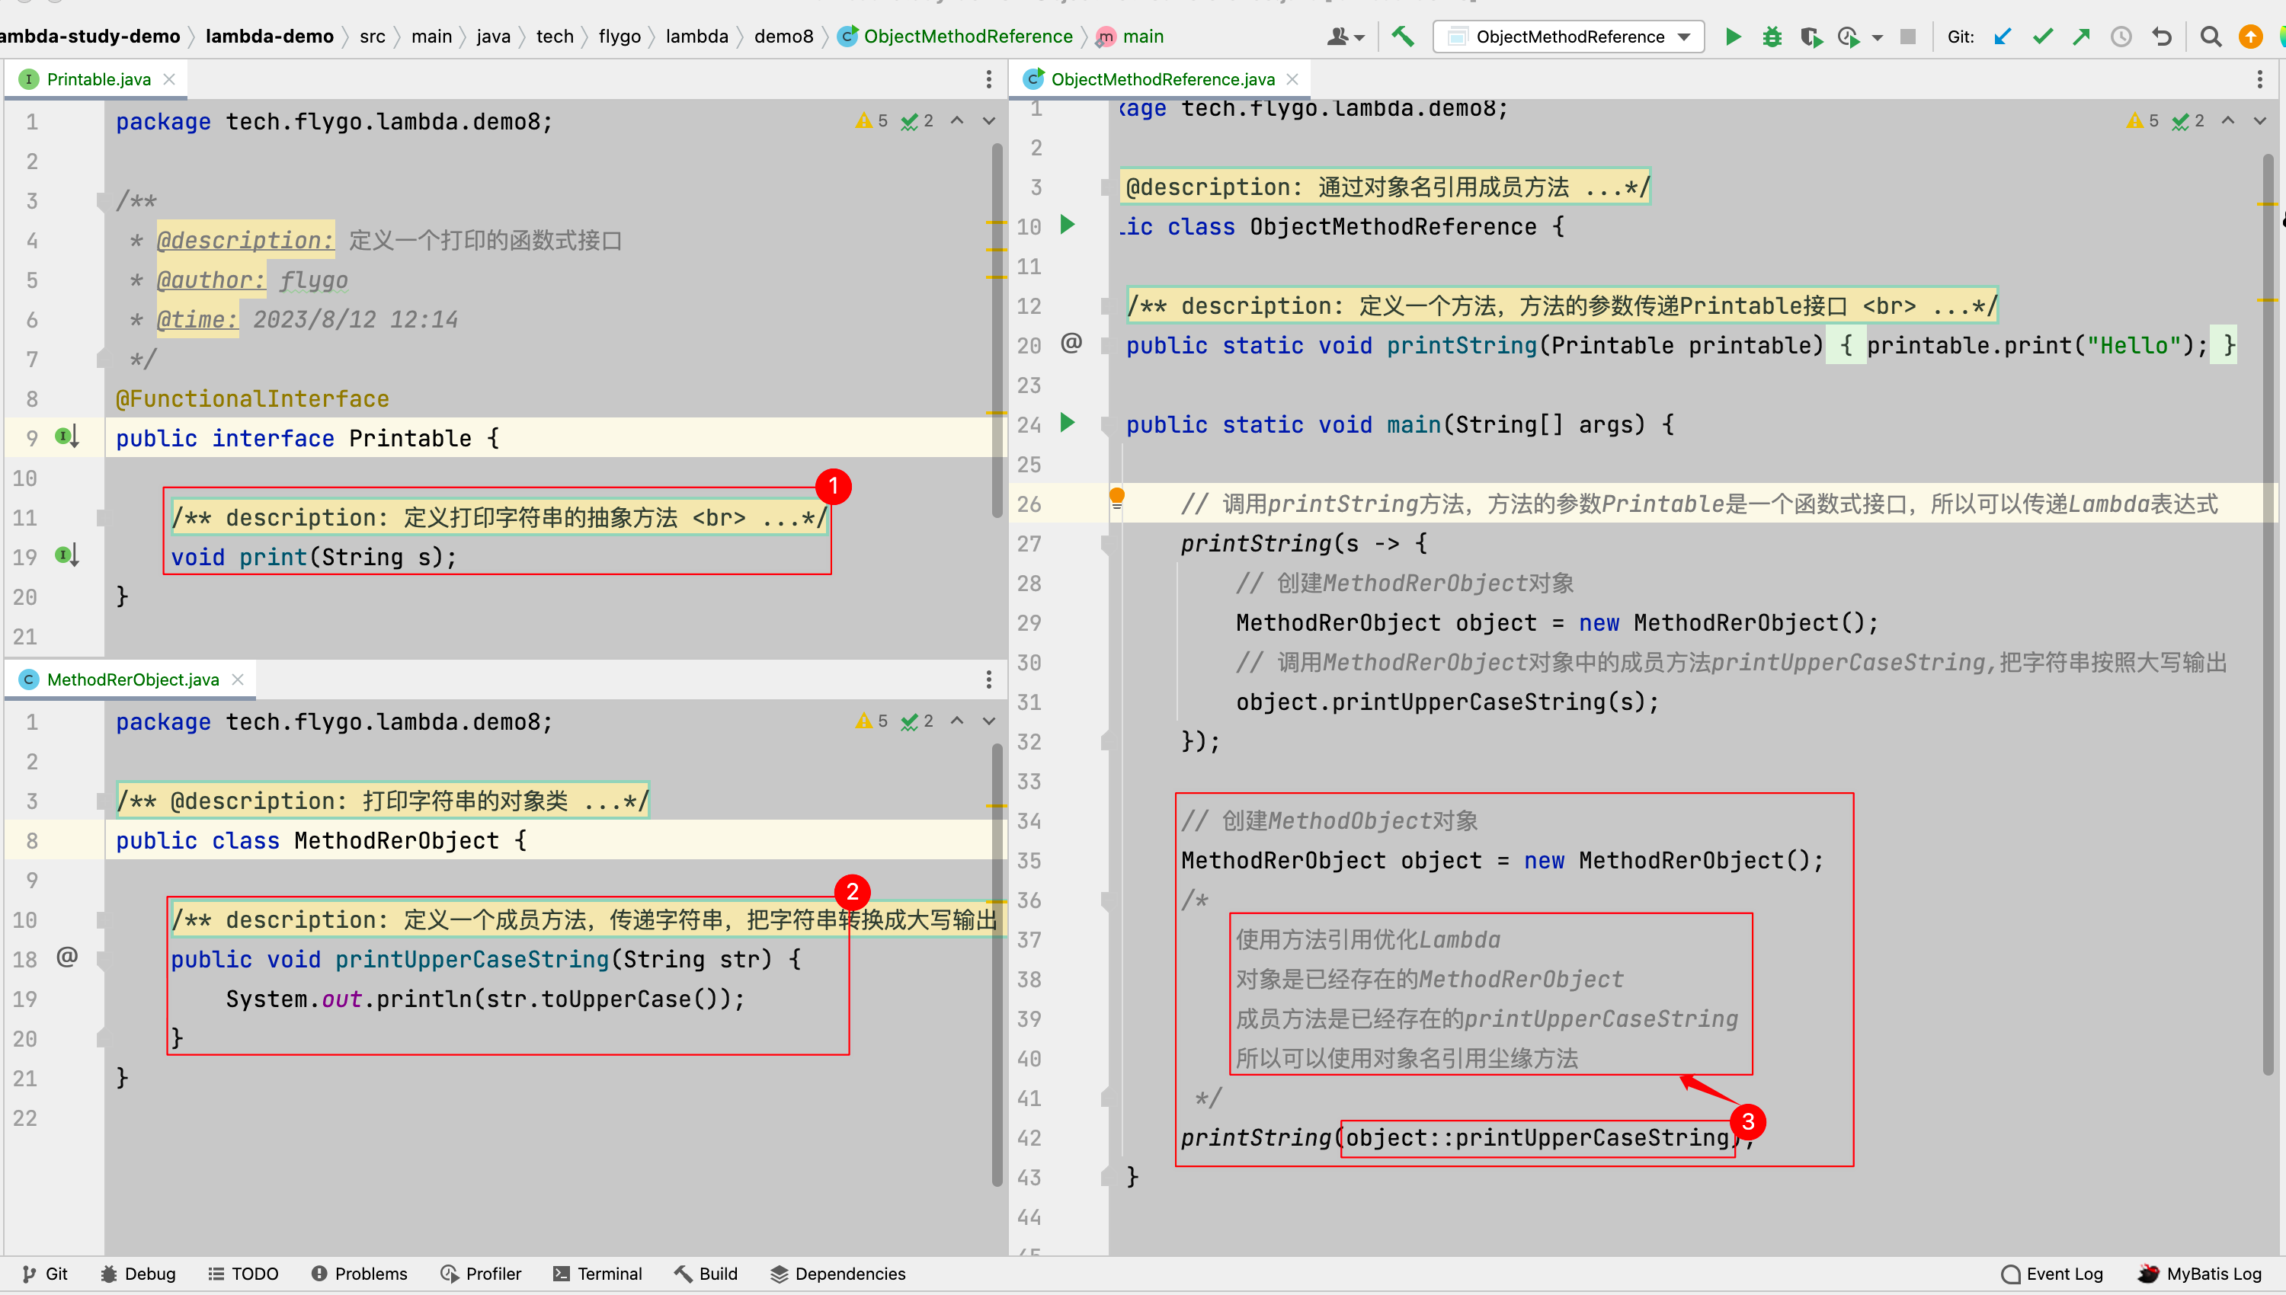
Task: Expand folded Javadoc at ObjectMethodReference line 12
Action: point(1562,306)
